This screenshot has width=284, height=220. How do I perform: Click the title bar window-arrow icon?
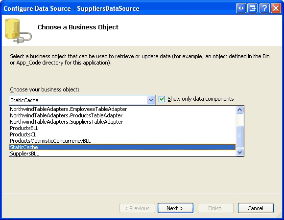pyautogui.click(x=253, y=8)
